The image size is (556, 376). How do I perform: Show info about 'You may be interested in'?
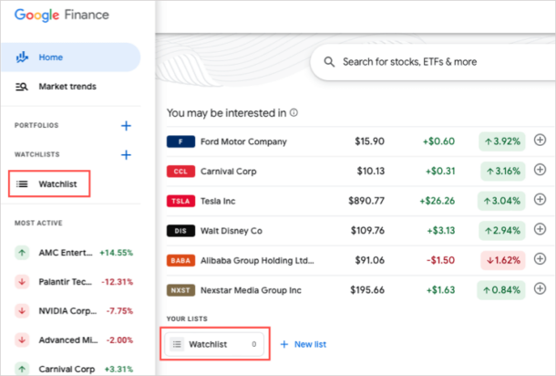293,112
